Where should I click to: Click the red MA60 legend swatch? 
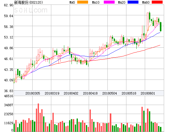(x=157, y=2)
